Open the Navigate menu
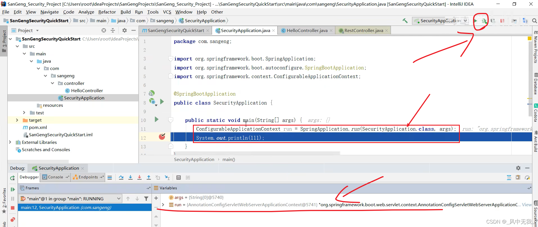The image size is (538, 227). click(x=49, y=12)
